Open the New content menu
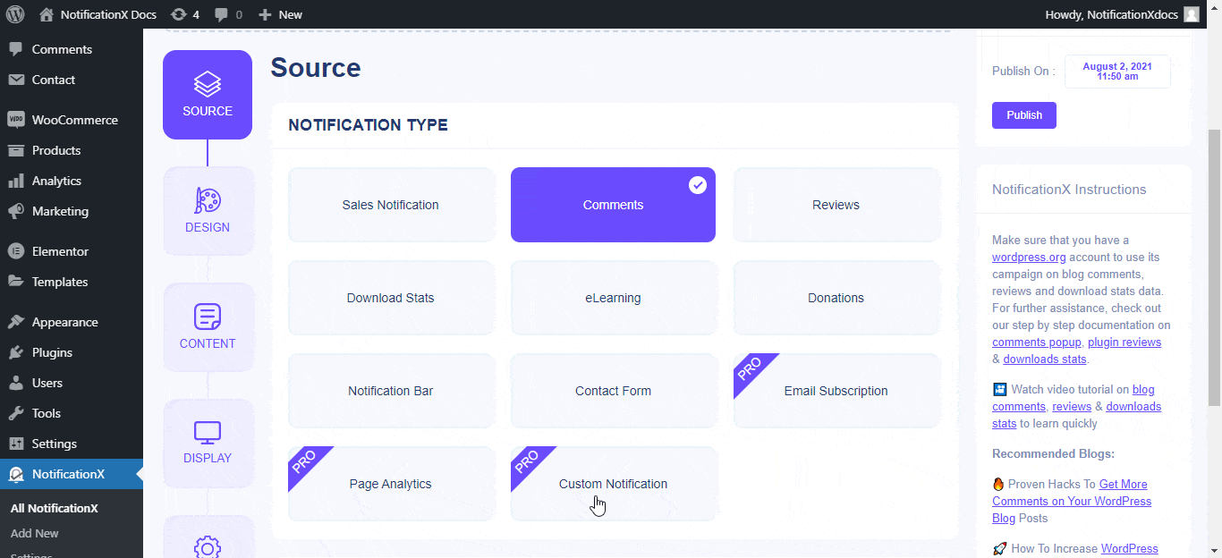 (x=280, y=14)
